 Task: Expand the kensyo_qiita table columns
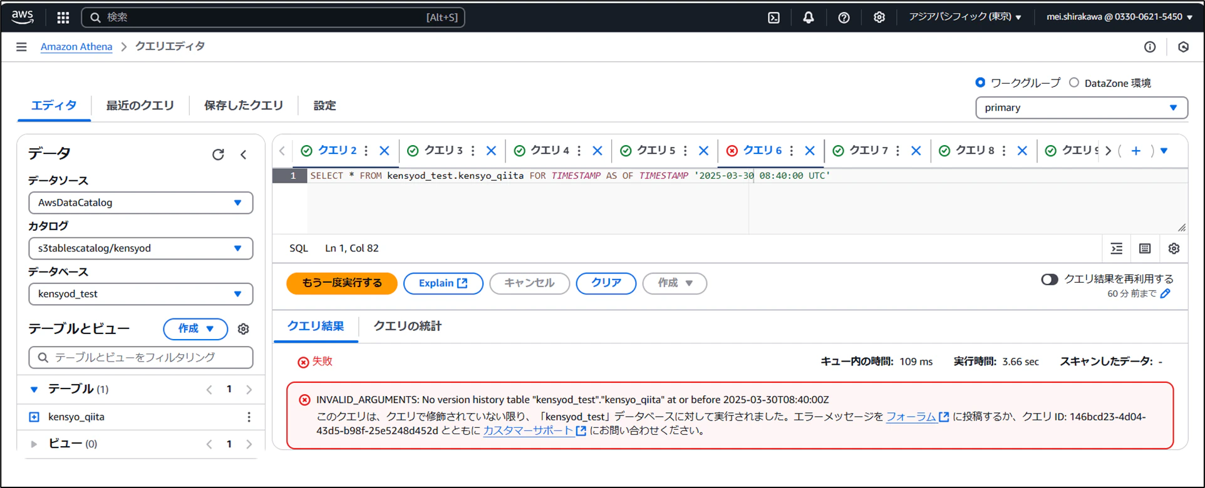pos(34,417)
